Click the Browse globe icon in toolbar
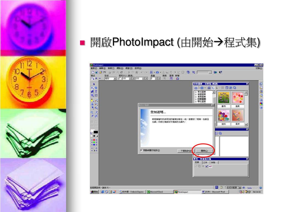This screenshot has width=282, height=212. 97,72
